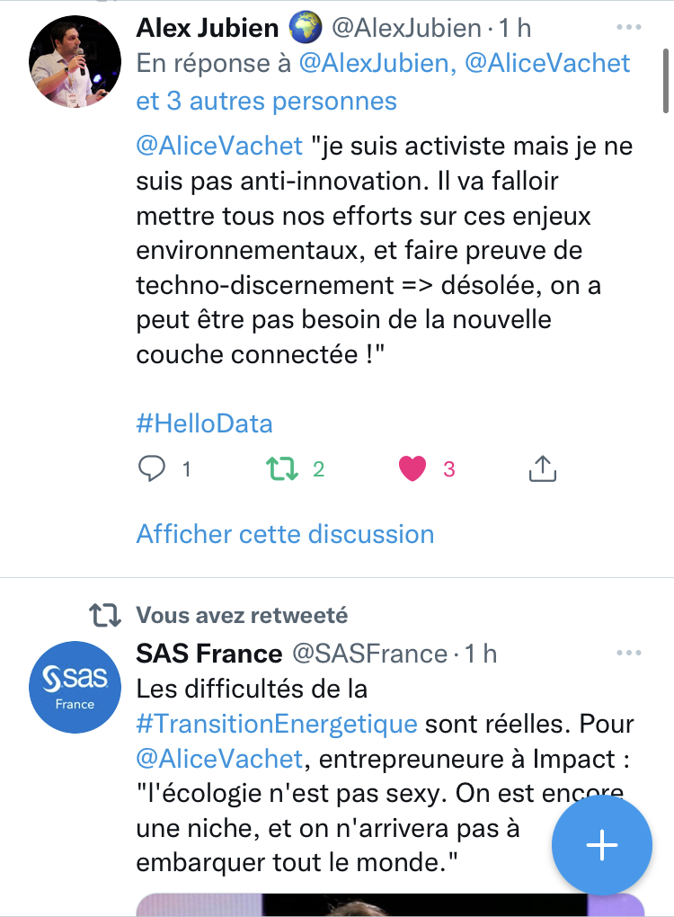The image size is (674, 917).
Task: Open more options on SAS France tweet
Action: click(628, 653)
